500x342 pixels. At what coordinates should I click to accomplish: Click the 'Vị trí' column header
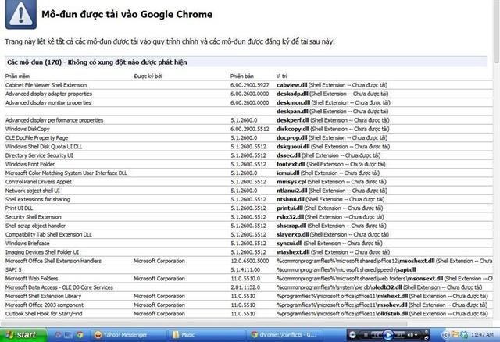click(x=281, y=77)
